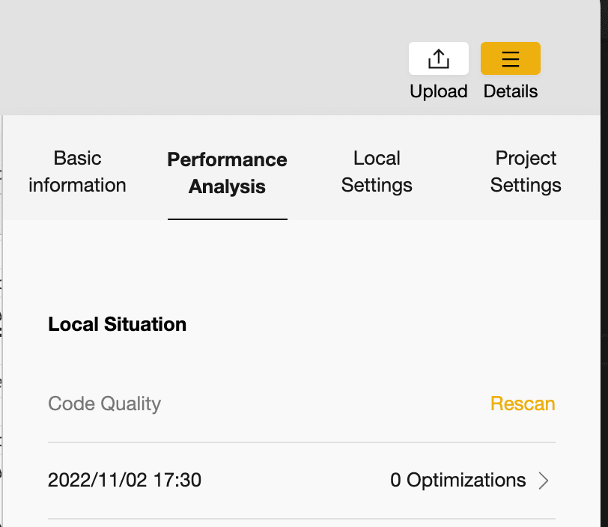Click the Upload text label
The height and width of the screenshot is (527, 608).
click(x=439, y=91)
